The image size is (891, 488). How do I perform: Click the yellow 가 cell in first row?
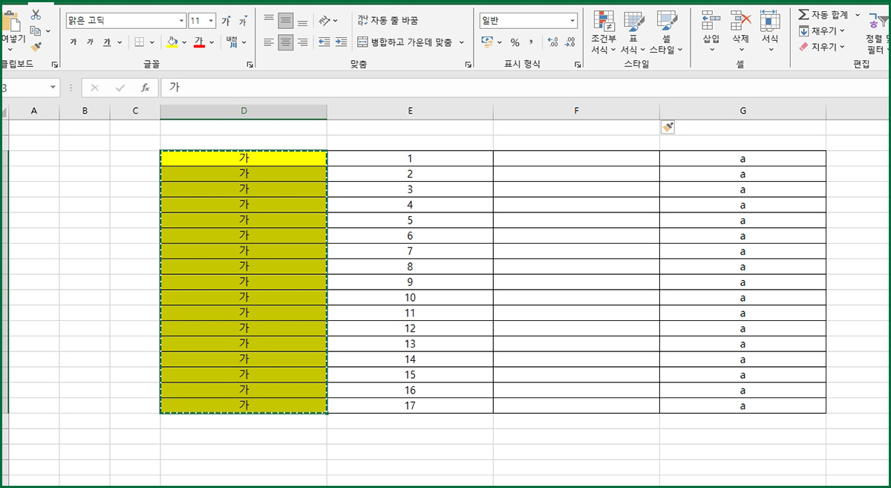[244, 158]
